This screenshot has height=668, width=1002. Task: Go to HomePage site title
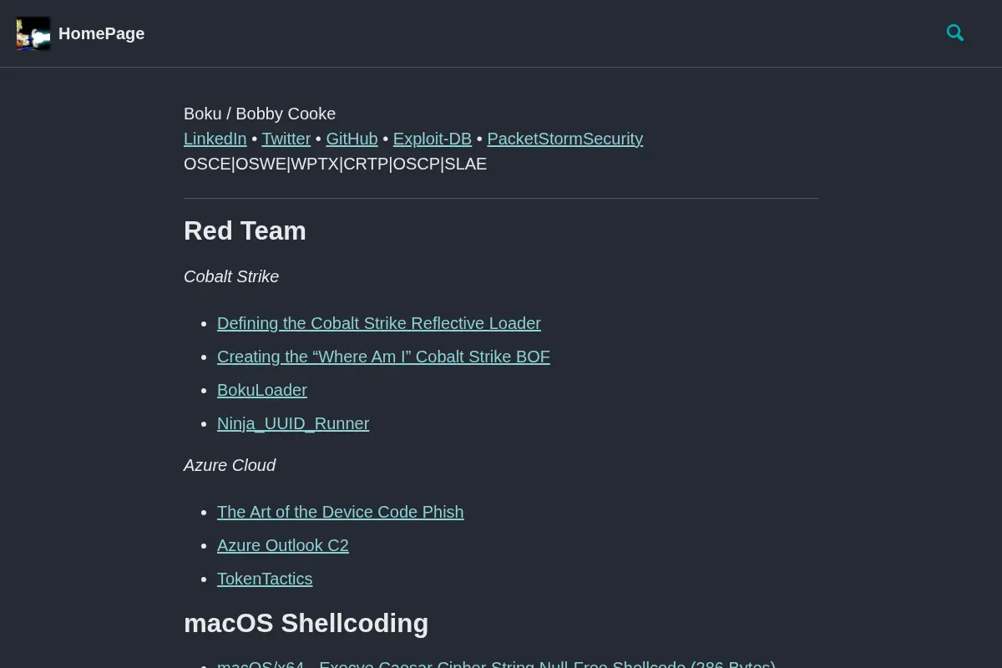101,33
